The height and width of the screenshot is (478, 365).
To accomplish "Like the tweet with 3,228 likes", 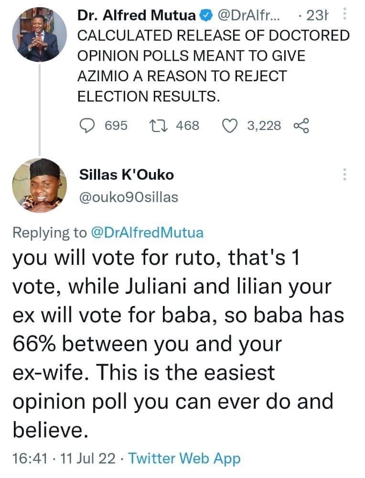I will 229,126.
